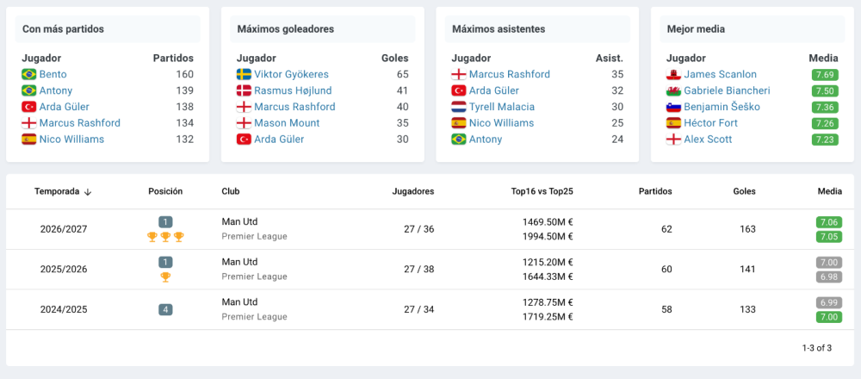
Task: Click single trophy icon in 2025/2026 row
Action: pos(165,276)
